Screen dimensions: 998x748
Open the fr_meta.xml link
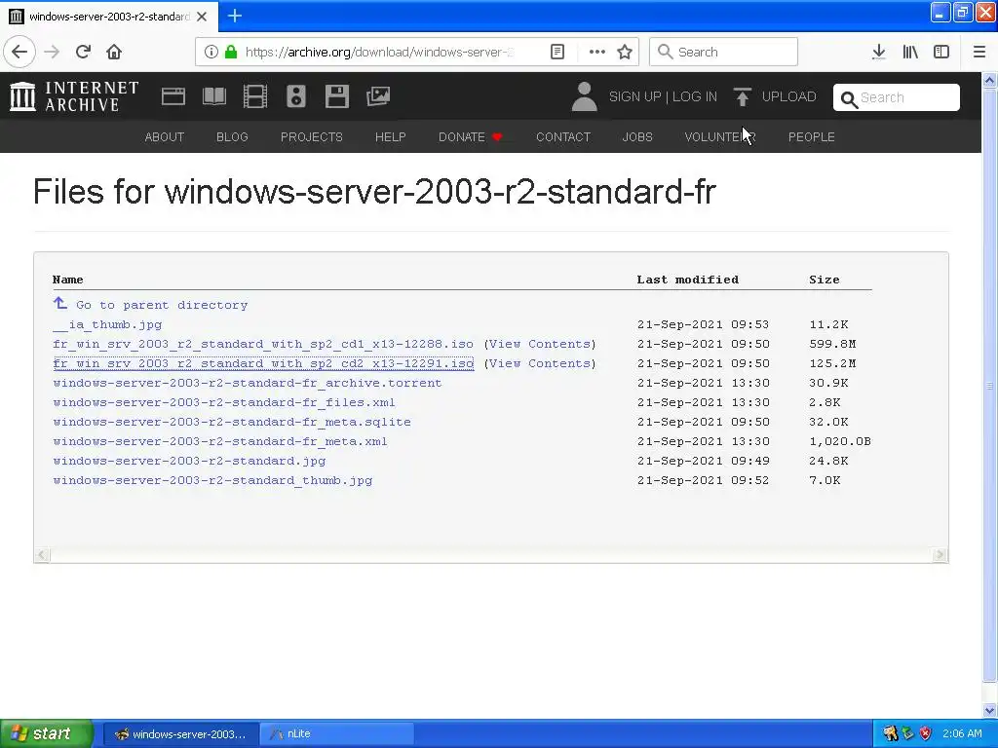coord(220,441)
